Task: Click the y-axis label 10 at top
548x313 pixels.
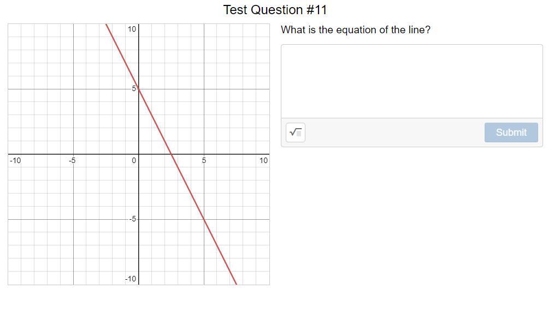Action: (132, 29)
